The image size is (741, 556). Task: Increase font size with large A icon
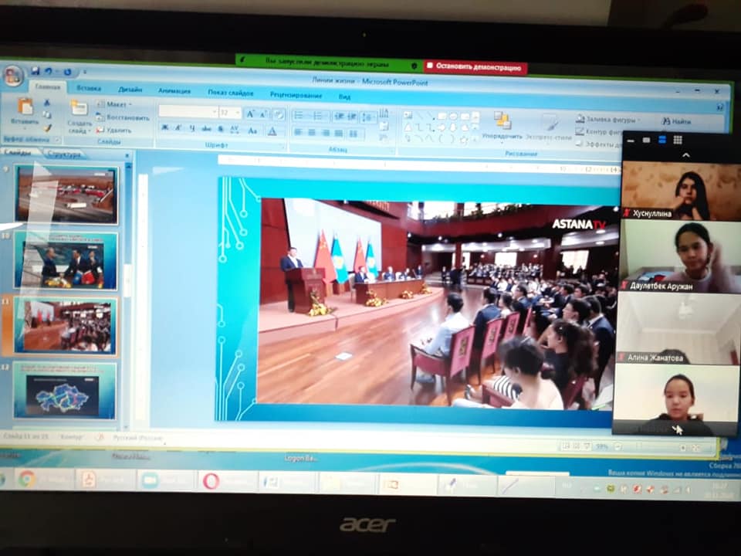coord(250,114)
